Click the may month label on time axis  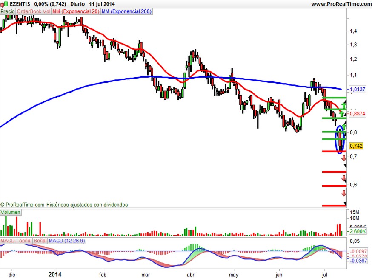234,275
